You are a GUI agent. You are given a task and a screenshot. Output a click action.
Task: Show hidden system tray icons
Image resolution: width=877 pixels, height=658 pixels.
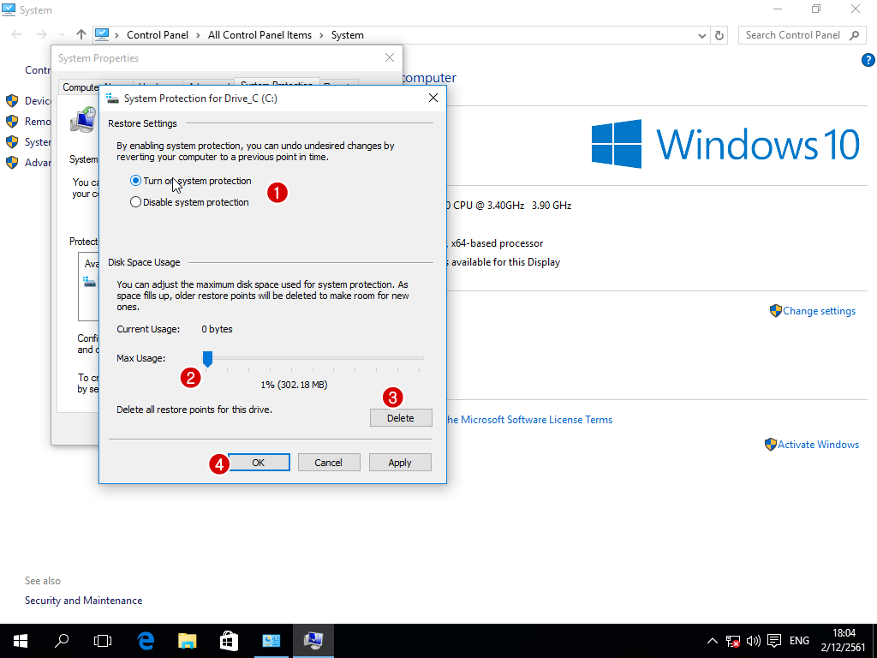(x=713, y=641)
